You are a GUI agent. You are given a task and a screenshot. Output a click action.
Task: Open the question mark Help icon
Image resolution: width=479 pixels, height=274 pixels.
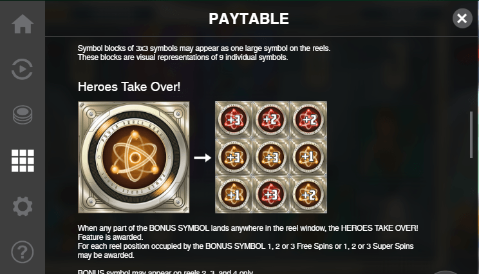click(x=23, y=252)
